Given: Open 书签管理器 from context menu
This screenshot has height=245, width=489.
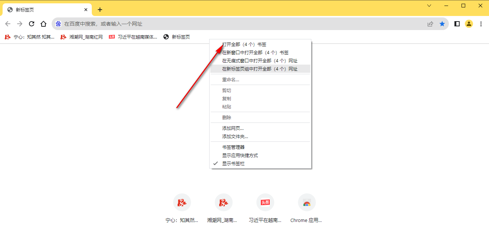Looking at the screenshot, I should (x=260, y=147).
